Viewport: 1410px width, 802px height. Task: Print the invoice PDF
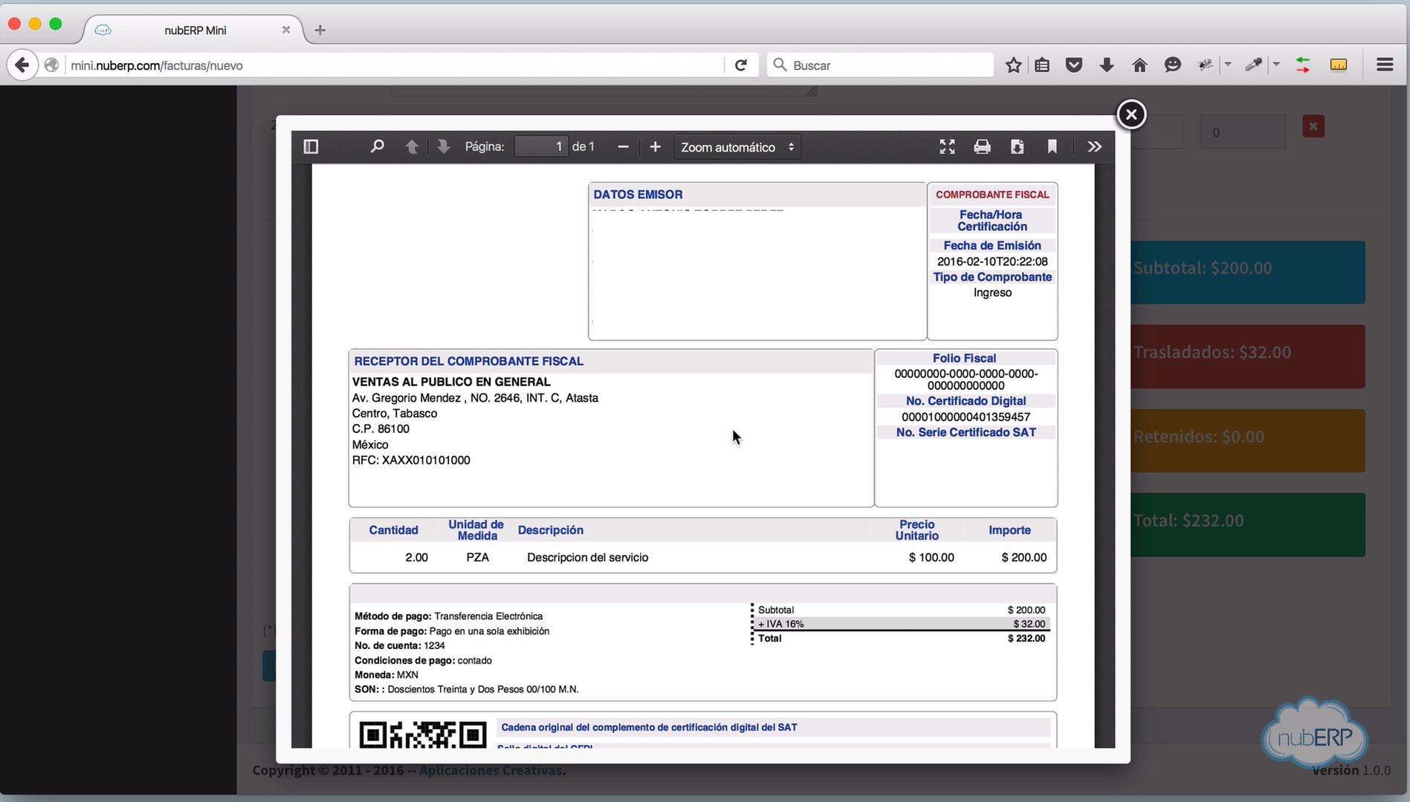point(983,146)
